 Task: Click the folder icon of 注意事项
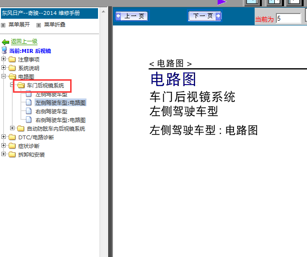(x=12, y=59)
